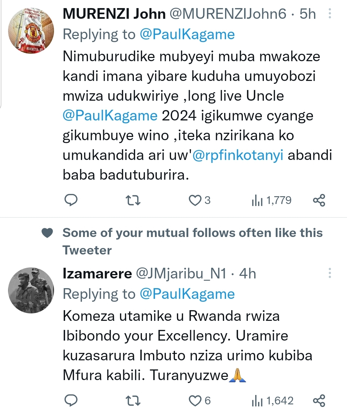This screenshot has height=417, width=347.
Task: Open @rpfinkotanyi mention link
Action: [x=238, y=155]
